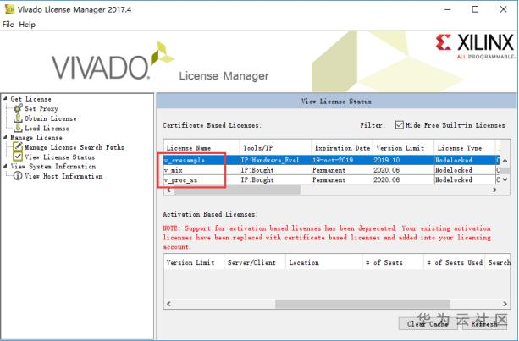Click the 19-oct-2019 expiration cell
The height and width of the screenshot is (341, 519).
click(x=342, y=160)
